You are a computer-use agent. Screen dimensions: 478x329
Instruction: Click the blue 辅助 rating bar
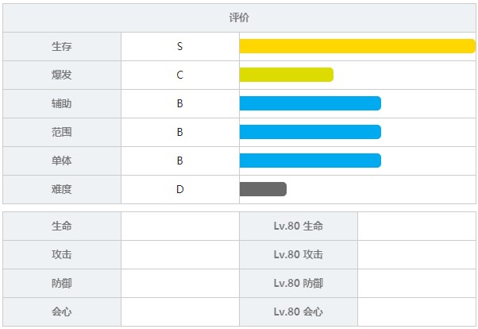coord(310,103)
